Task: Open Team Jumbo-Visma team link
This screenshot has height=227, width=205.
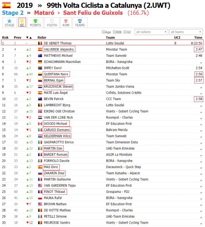Action: [x=120, y=87]
